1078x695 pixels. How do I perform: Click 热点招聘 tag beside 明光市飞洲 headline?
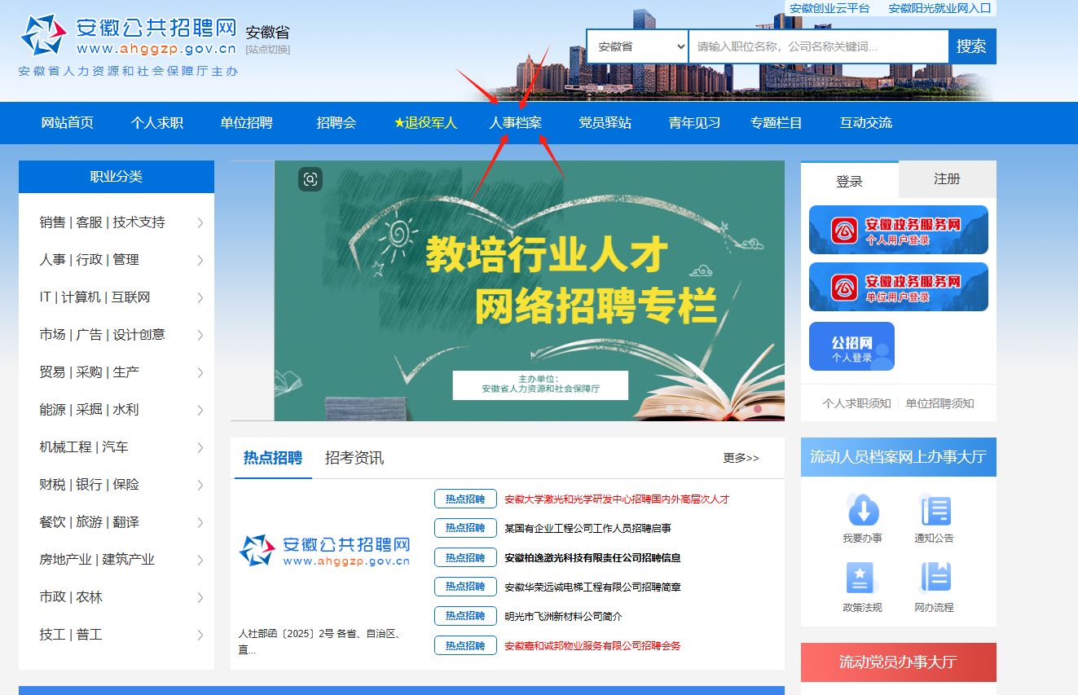pyautogui.click(x=465, y=616)
